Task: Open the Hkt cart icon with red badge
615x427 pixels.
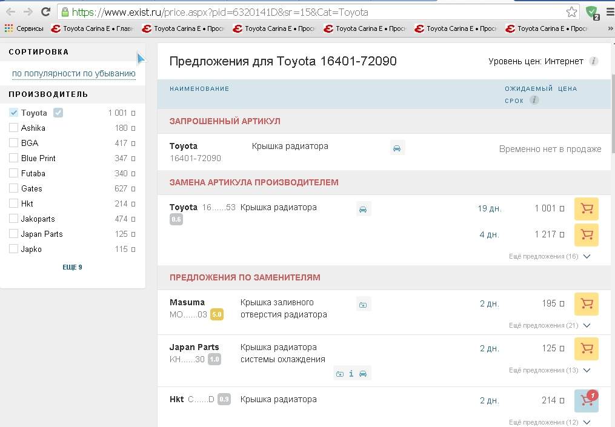Action: click(x=586, y=400)
